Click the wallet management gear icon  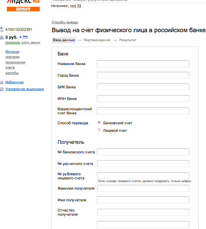coord(2,89)
